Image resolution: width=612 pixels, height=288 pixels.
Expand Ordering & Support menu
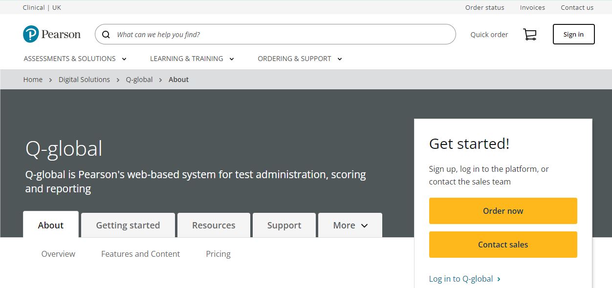(300, 59)
